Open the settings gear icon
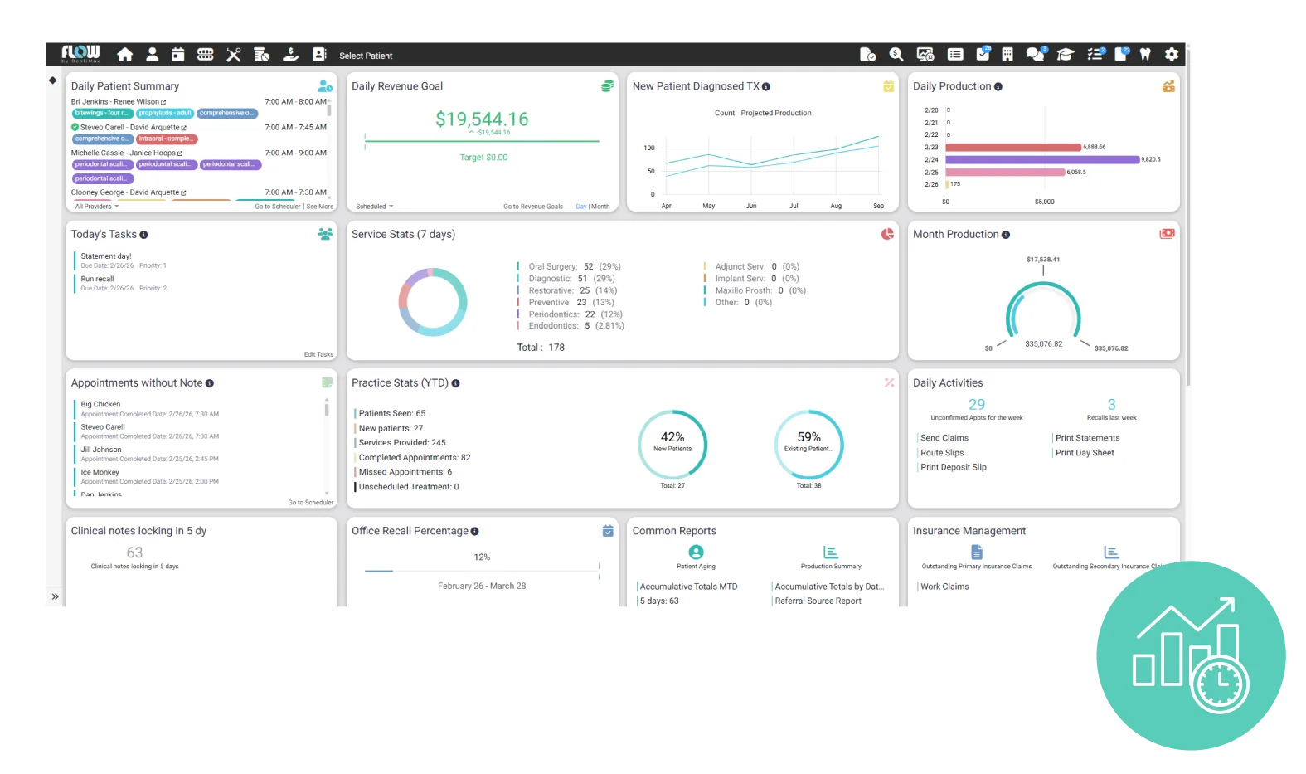The image size is (1306, 774). pyautogui.click(x=1172, y=55)
